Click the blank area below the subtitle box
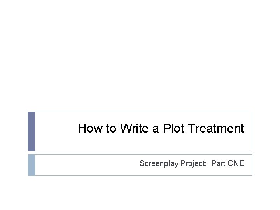The height and width of the screenshot is (210, 280). (140, 192)
